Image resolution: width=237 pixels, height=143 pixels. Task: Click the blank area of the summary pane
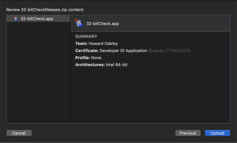150,95
